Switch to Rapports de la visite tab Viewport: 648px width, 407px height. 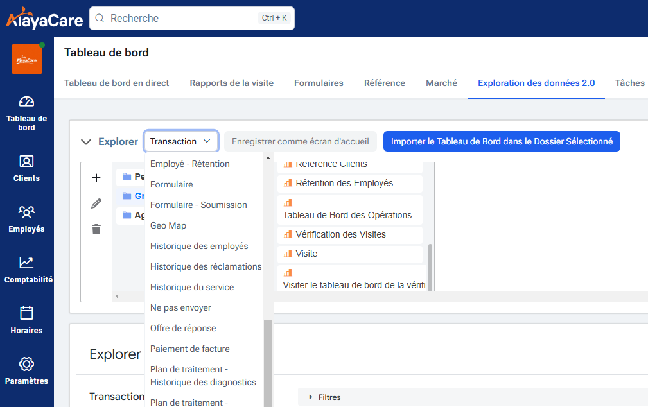(231, 83)
